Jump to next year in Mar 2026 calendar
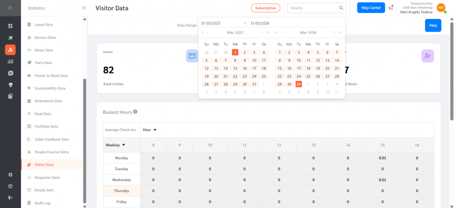 [x=340, y=33]
